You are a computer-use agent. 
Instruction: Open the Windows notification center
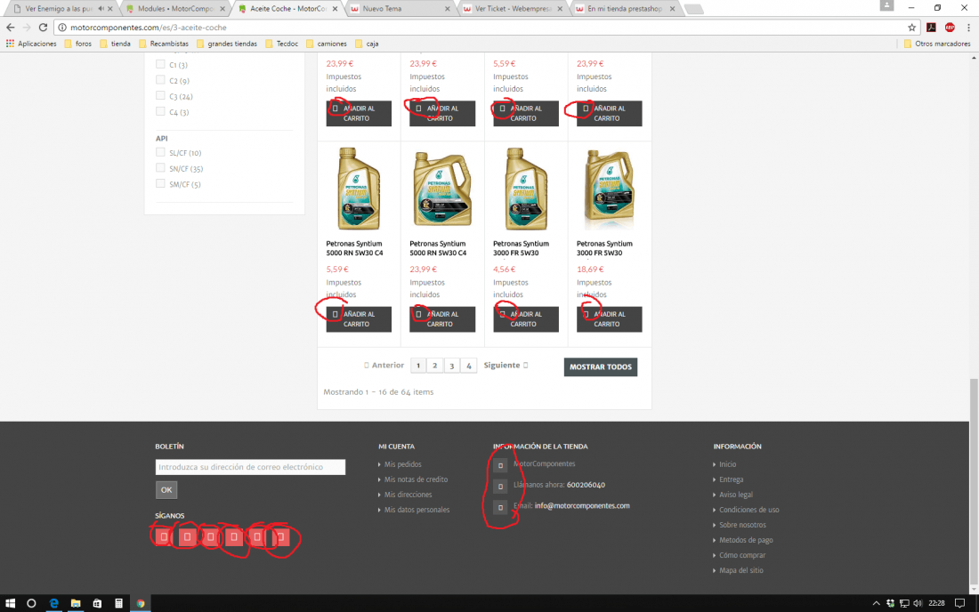point(959,603)
